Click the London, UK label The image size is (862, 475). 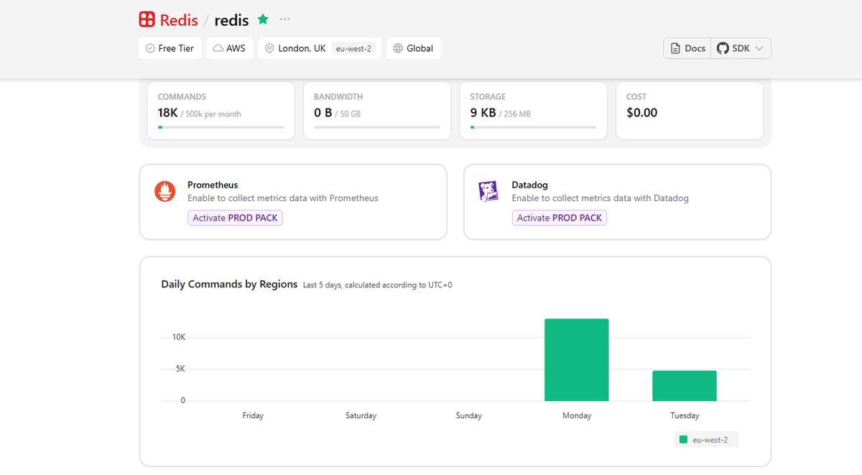pyautogui.click(x=302, y=48)
